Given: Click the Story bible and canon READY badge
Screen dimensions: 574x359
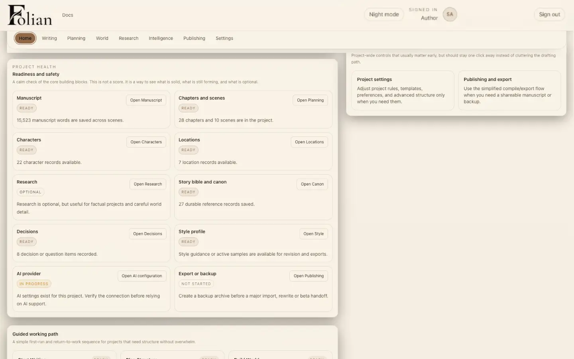Looking at the screenshot, I should point(189,192).
